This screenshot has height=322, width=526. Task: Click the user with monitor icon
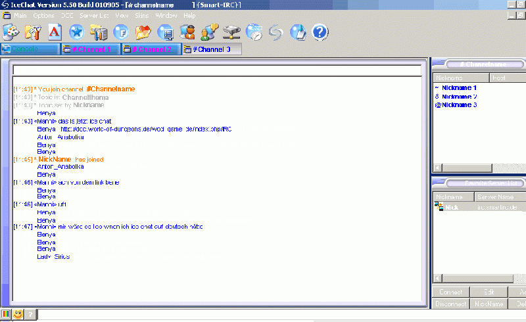pos(187,32)
